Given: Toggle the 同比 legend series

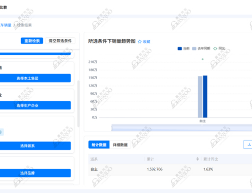Looking at the screenshot, I should click(219, 48).
